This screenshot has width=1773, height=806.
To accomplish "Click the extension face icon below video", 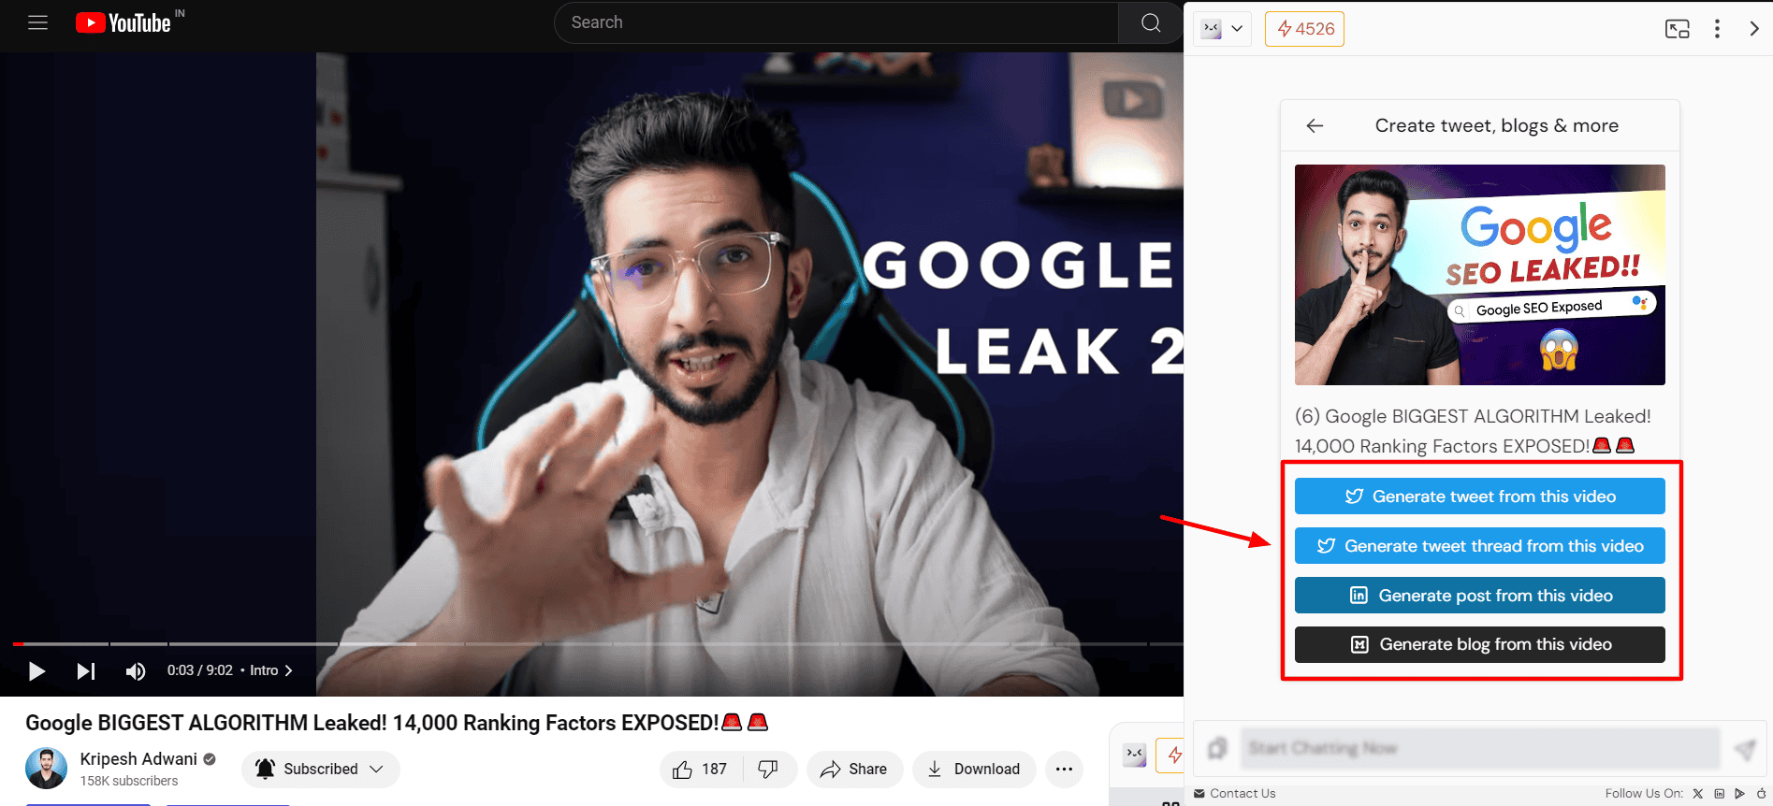I will (x=1135, y=756).
